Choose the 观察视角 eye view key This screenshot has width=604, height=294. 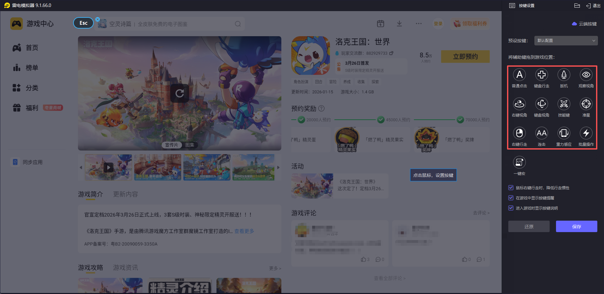pyautogui.click(x=586, y=75)
